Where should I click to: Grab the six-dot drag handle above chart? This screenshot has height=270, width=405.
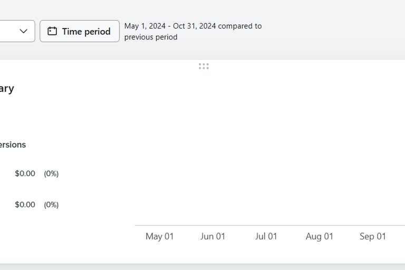[204, 66]
